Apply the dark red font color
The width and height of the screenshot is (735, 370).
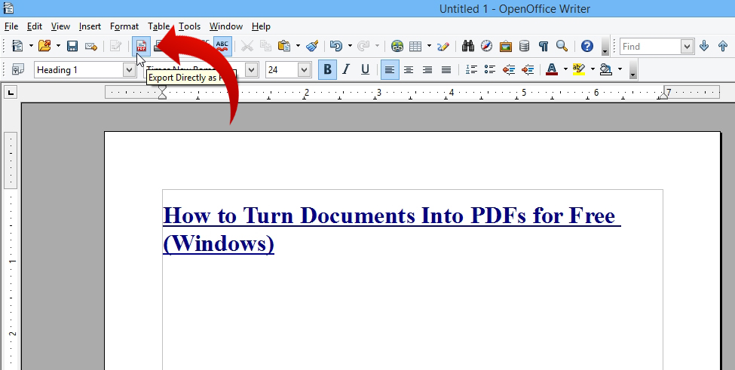[552, 70]
